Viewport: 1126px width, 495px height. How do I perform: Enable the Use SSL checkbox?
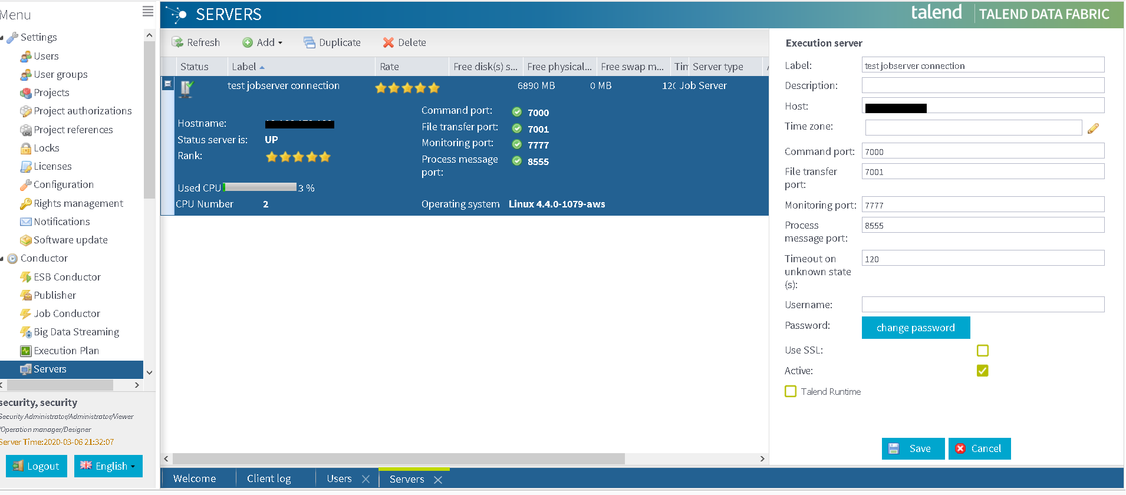[x=982, y=351]
